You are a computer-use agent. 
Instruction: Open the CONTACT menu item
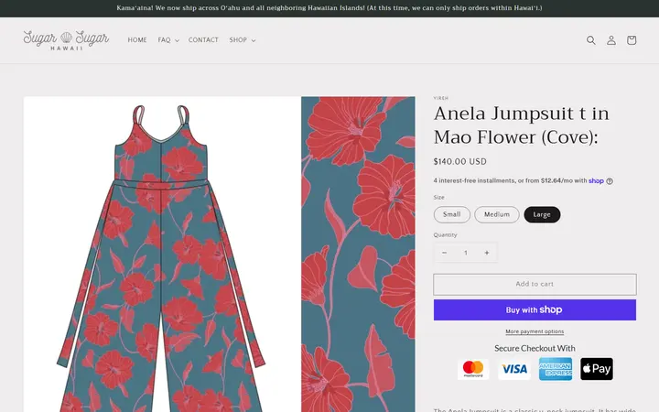pos(203,40)
